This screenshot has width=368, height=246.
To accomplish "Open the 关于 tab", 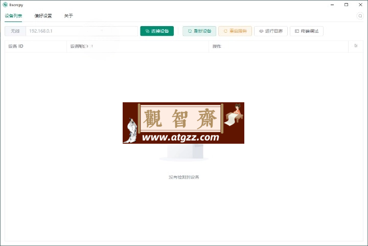I will tap(68, 16).
